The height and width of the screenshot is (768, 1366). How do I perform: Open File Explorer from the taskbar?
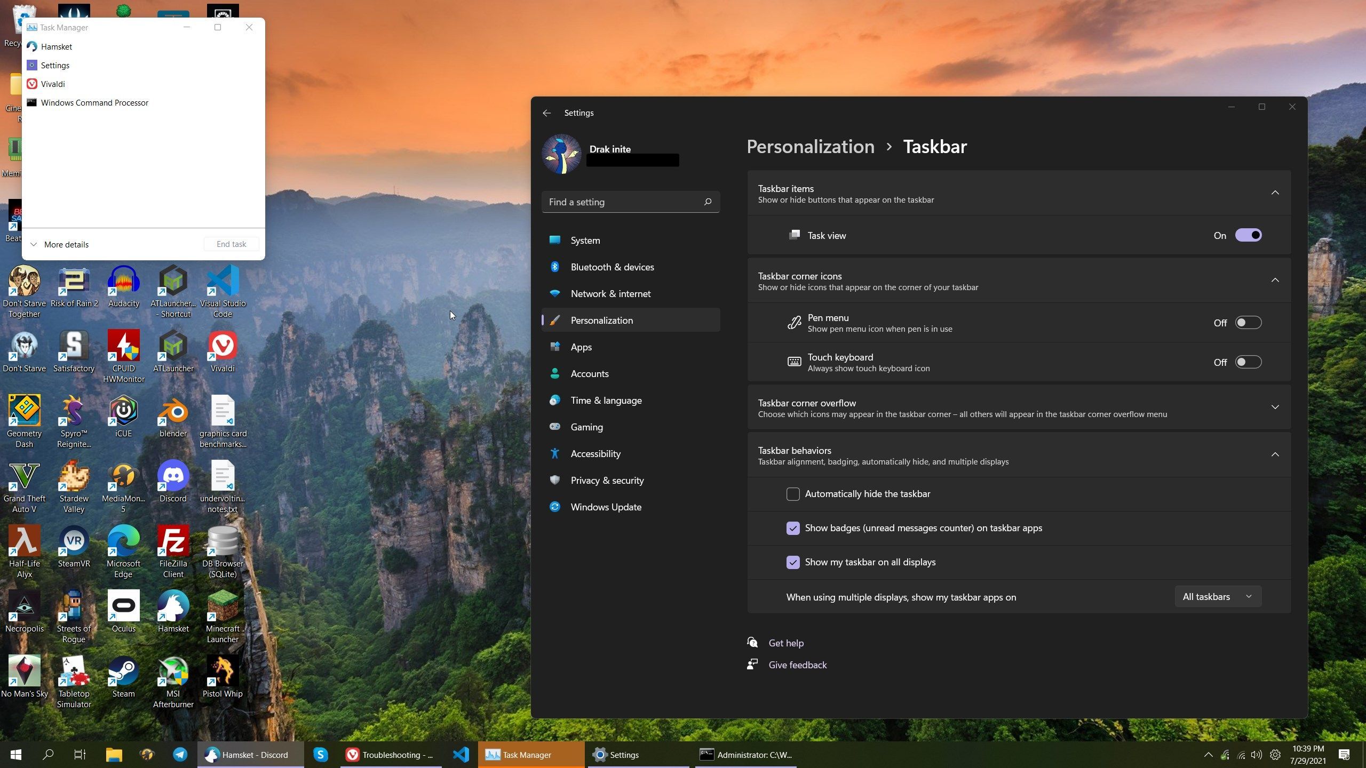pos(114,755)
